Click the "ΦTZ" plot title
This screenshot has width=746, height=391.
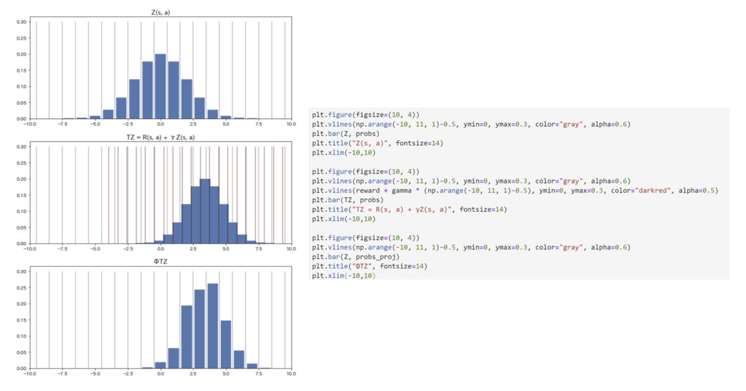pyautogui.click(x=160, y=262)
